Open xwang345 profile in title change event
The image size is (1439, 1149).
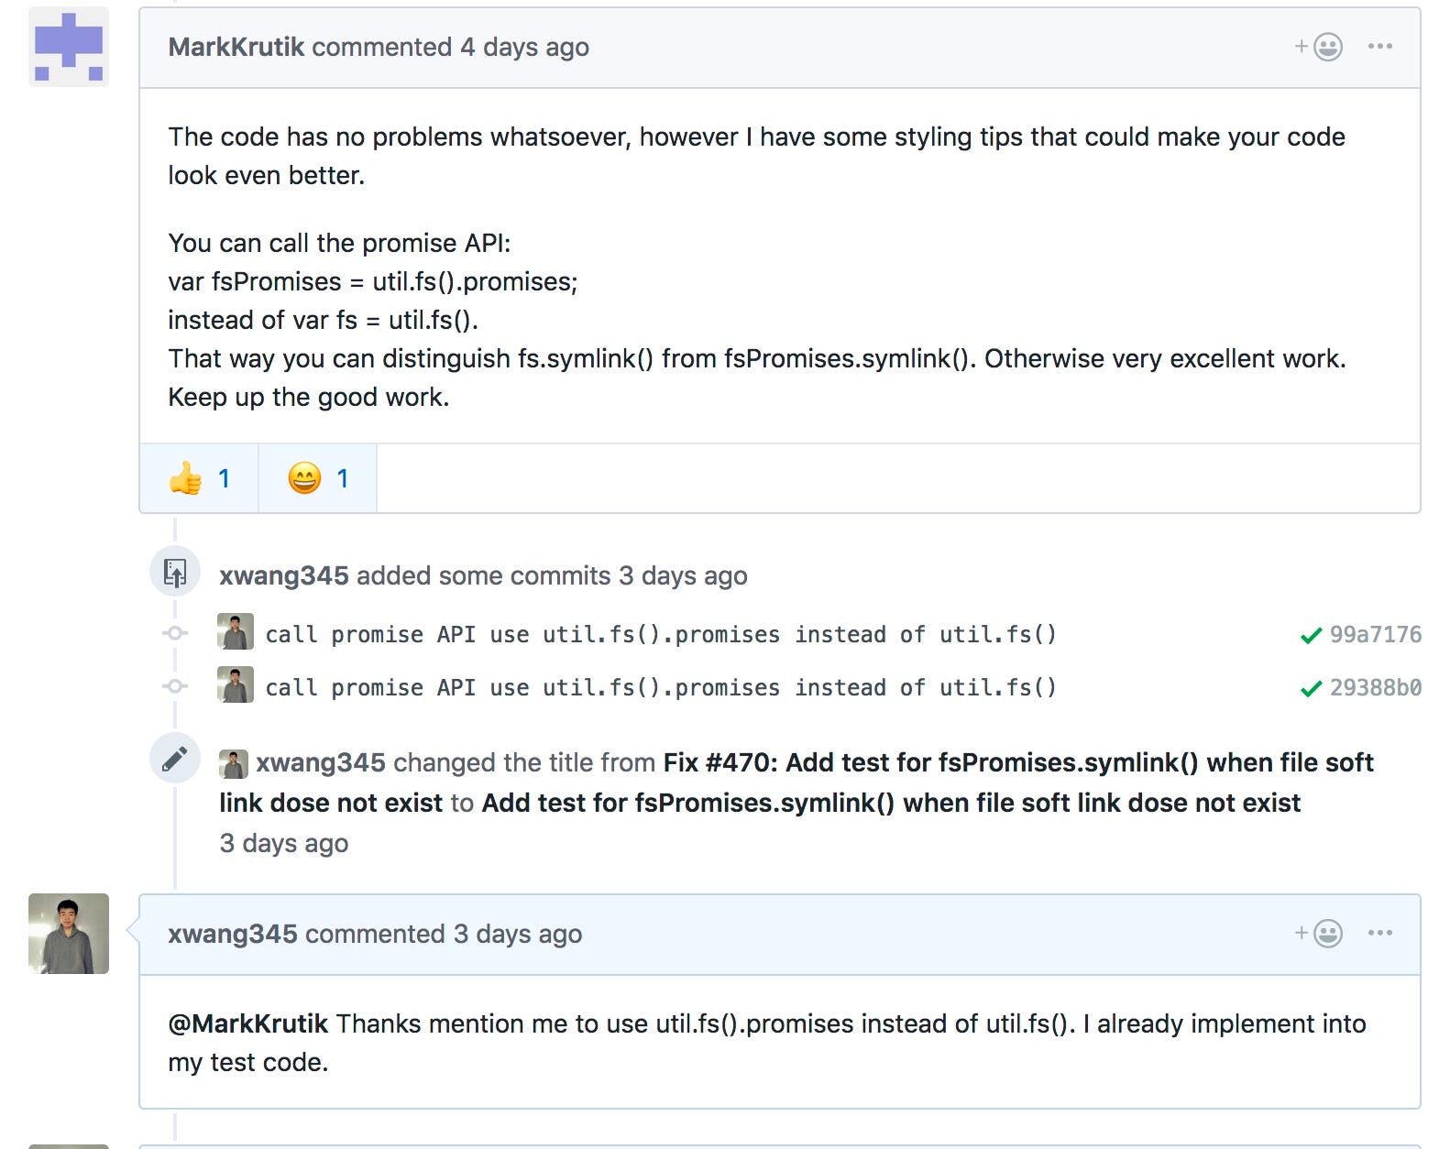click(320, 762)
